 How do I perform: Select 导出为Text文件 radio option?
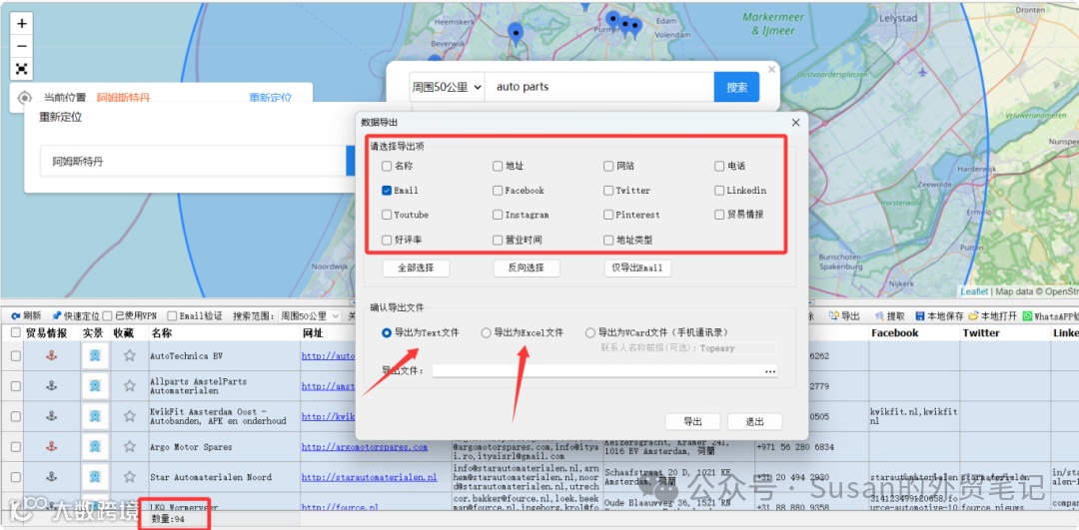click(387, 332)
